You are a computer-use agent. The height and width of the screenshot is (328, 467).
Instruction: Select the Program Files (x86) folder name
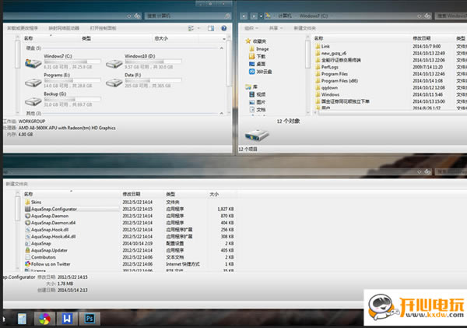tap(339, 81)
